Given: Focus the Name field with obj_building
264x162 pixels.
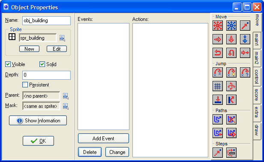Looking at the screenshot, I should coord(46,20).
